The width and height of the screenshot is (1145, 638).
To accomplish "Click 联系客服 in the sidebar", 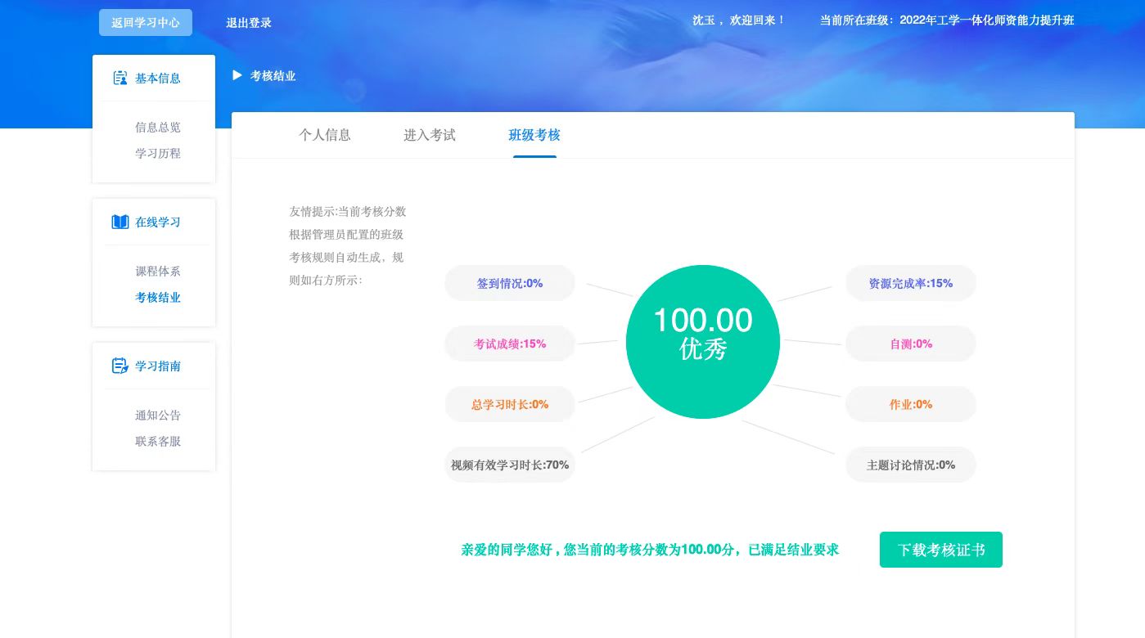I will 158,442.
